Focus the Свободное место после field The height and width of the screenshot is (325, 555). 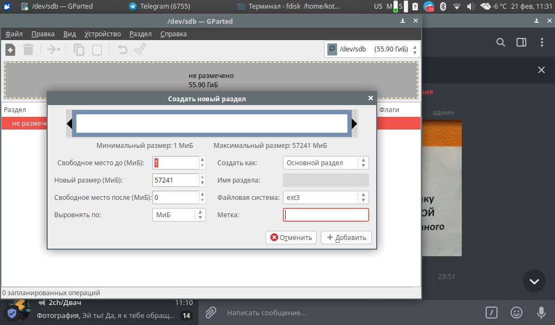point(176,197)
